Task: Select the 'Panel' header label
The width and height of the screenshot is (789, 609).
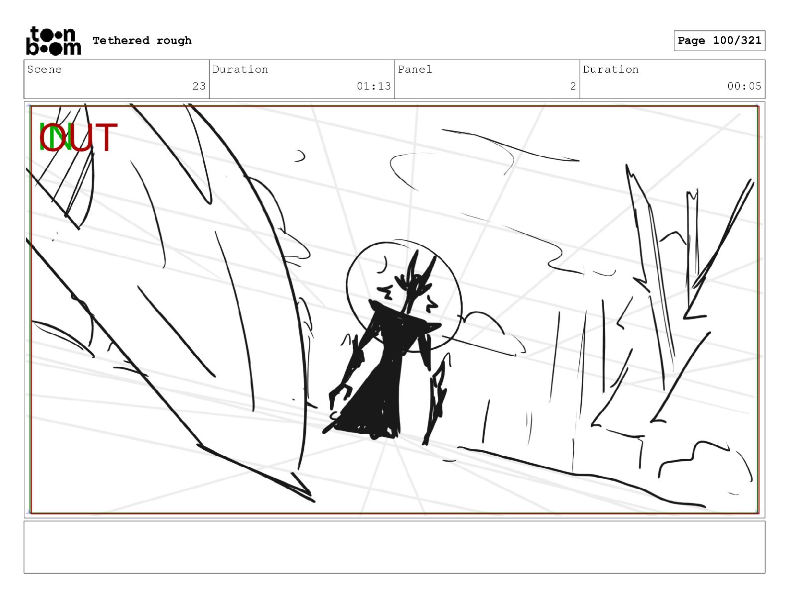Action: [415, 69]
